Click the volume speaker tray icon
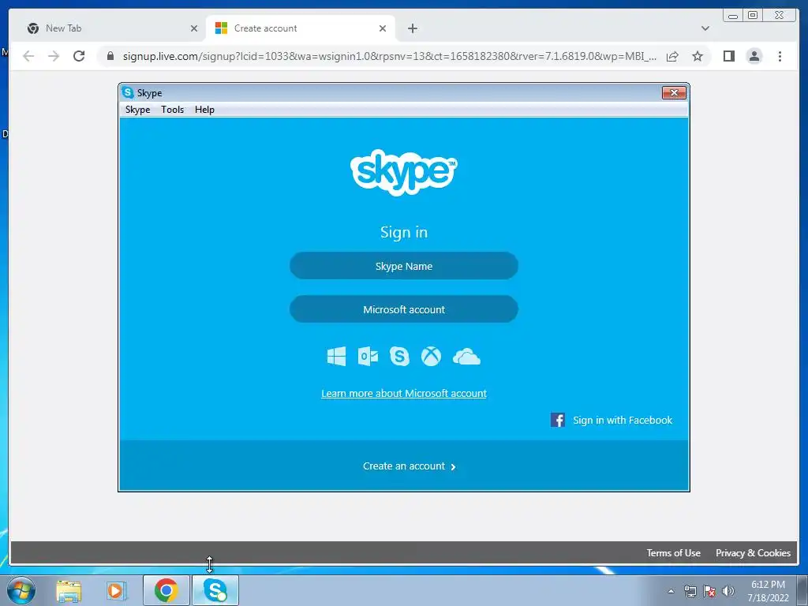This screenshot has width=808, height=606. pyautogui.click(x=728, y=591)
